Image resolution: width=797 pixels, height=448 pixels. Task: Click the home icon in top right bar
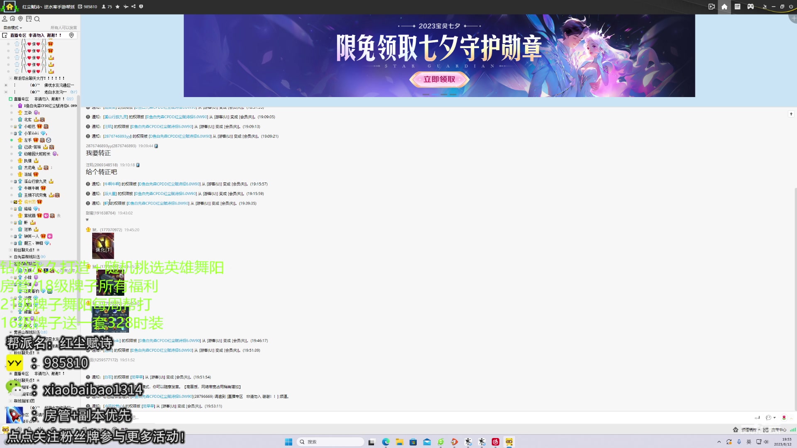pos(724,7)
